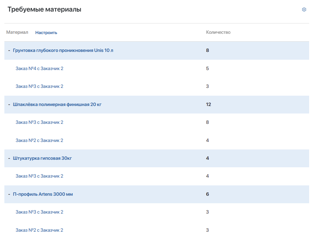The width and height of the screenshot is (311, 237).
Task: Collapse the Штукатурка гипсовая 30кг group
Action: 9,158
